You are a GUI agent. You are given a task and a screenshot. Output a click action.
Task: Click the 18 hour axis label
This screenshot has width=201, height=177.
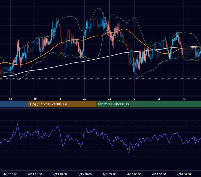pos(60,99)
